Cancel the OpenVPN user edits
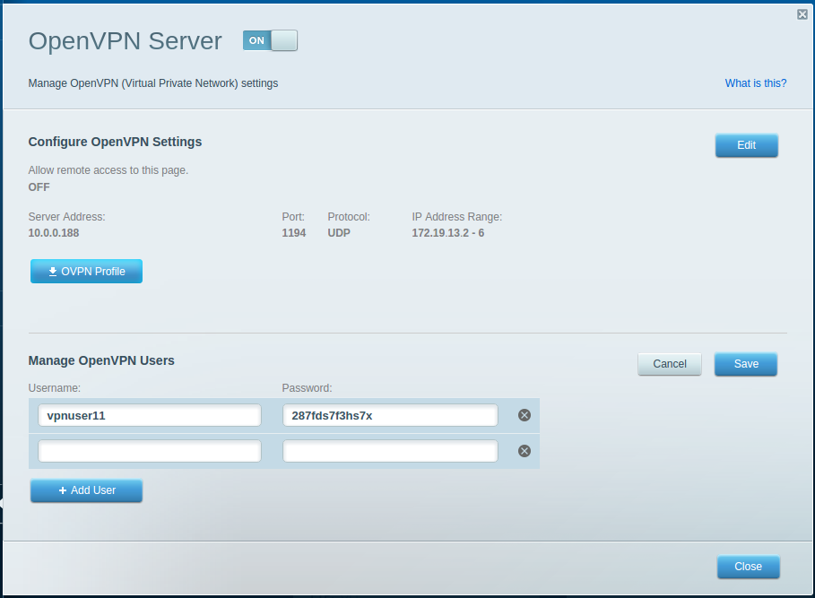 point(669,364)
